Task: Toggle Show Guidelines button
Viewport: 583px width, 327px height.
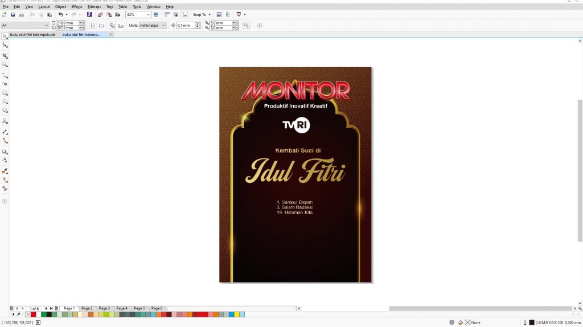Action: (184, 14)
